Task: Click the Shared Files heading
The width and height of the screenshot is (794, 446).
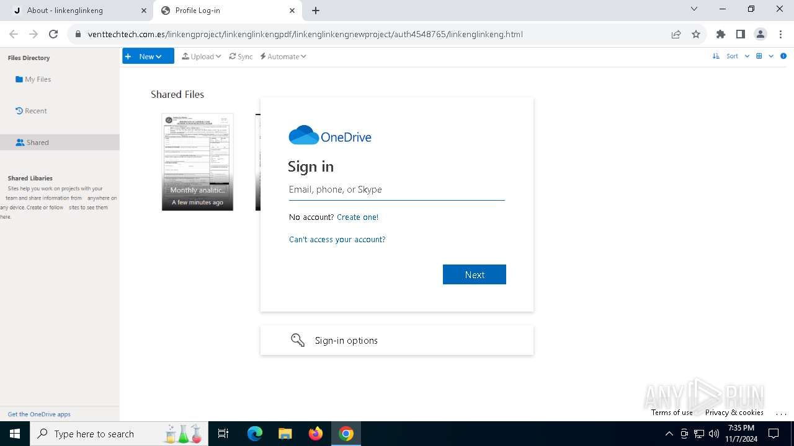Action: (x=177, y=94)
